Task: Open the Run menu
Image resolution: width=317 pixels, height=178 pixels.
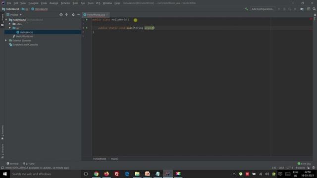Action: [83, 3]
